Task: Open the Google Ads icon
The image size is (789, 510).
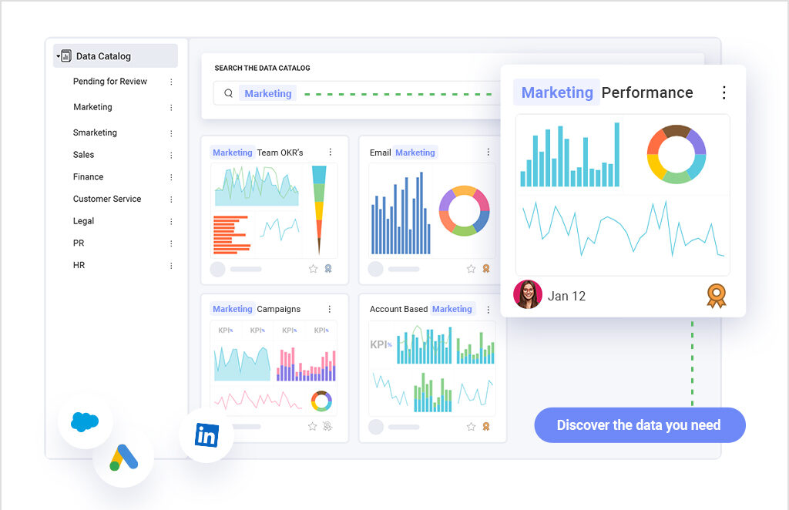Action: [x=123, y=458]
